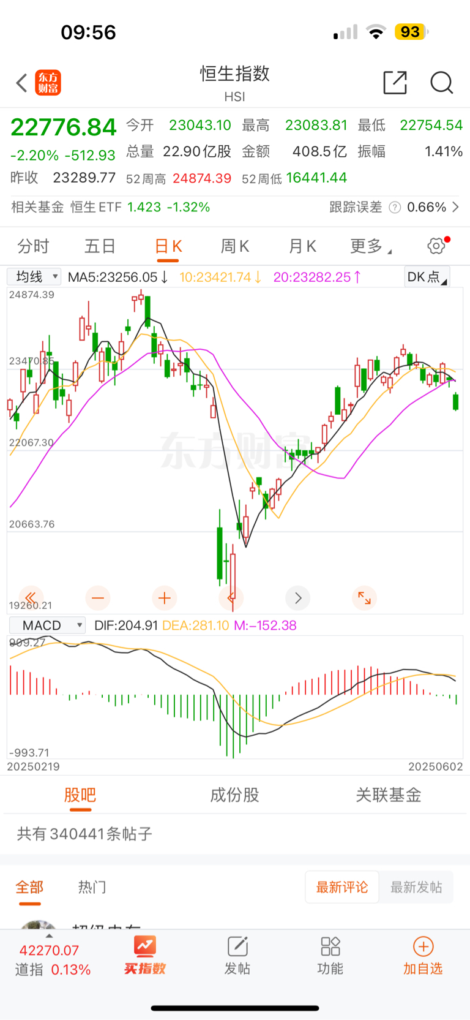This screenshot has height=1020, width=470.
Task: Tap the DEA:281.10 value
Action: point(196,625)
